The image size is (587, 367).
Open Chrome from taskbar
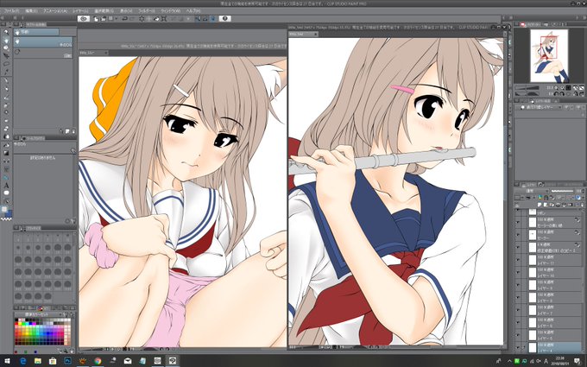98,361
